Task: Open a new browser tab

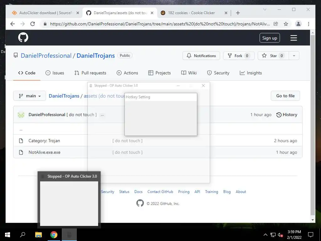Action: tap(238, 13)
